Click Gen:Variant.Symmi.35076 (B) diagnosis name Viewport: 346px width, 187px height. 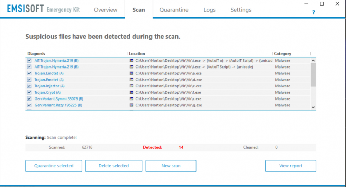click(59, 98)
